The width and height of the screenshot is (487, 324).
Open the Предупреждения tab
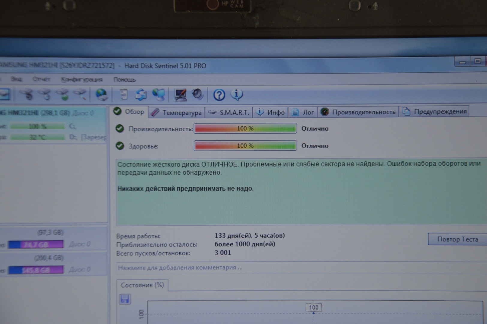[435, 112]
